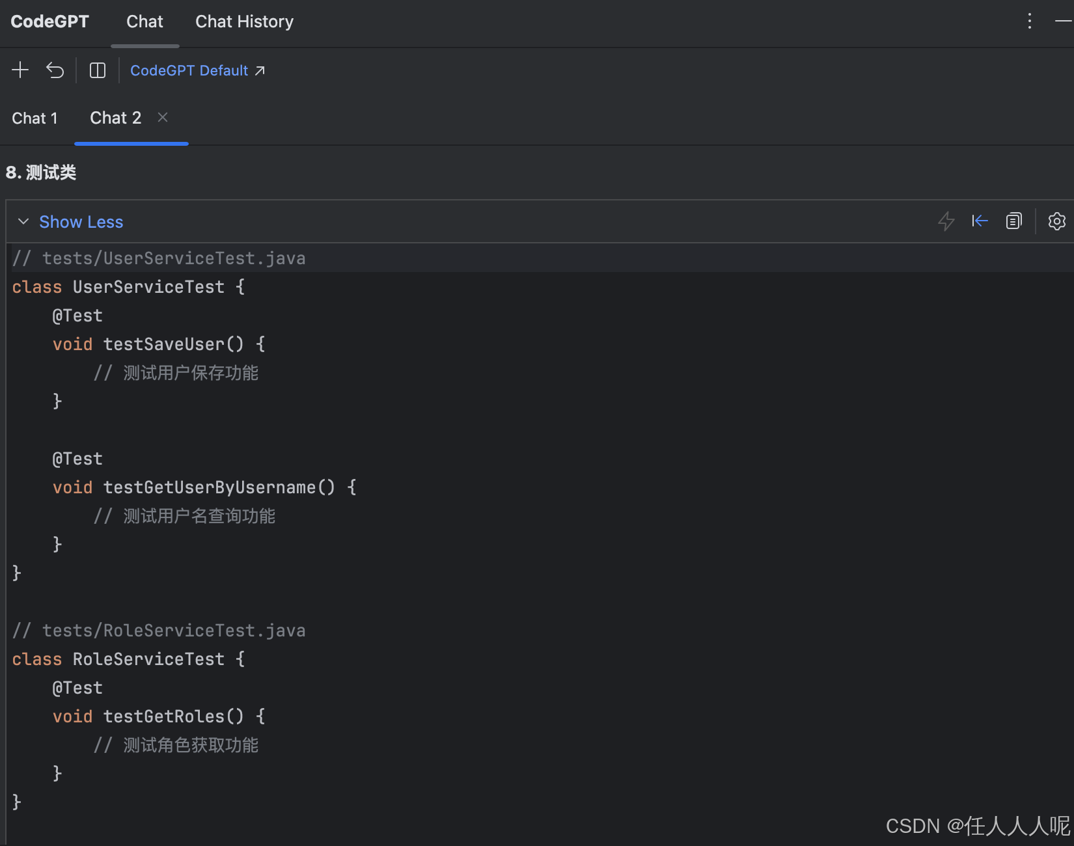Click the Show Less link
The height and width of the screenshot is (846, 1074).
81,222
